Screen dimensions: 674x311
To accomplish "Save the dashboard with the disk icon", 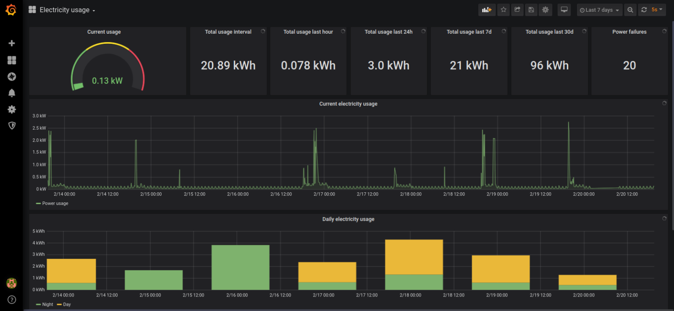I will click(531, 10).
